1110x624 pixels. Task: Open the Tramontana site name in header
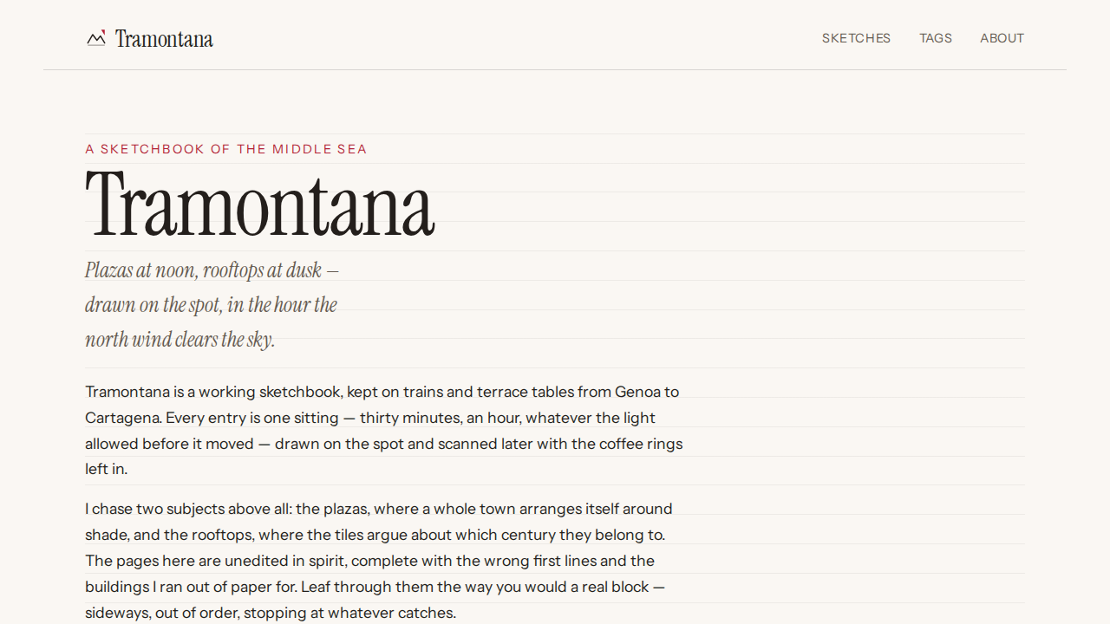click(x=164, y=39)
